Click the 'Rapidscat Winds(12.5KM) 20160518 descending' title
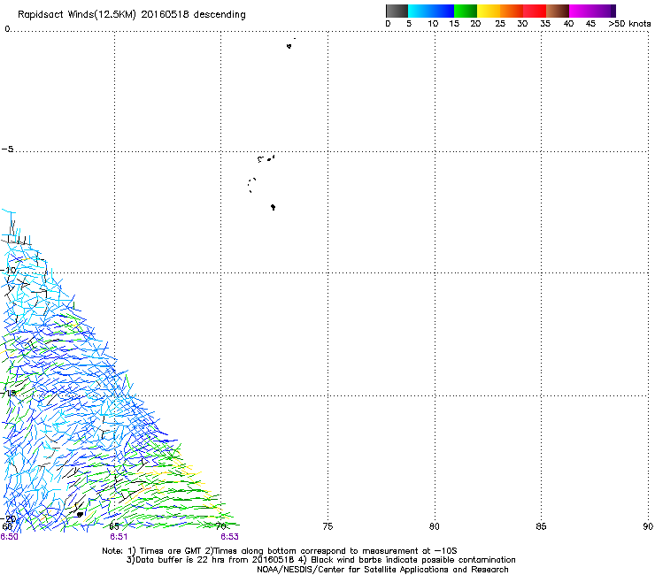Viewport: 655px width, 575px height. (132, 14)
